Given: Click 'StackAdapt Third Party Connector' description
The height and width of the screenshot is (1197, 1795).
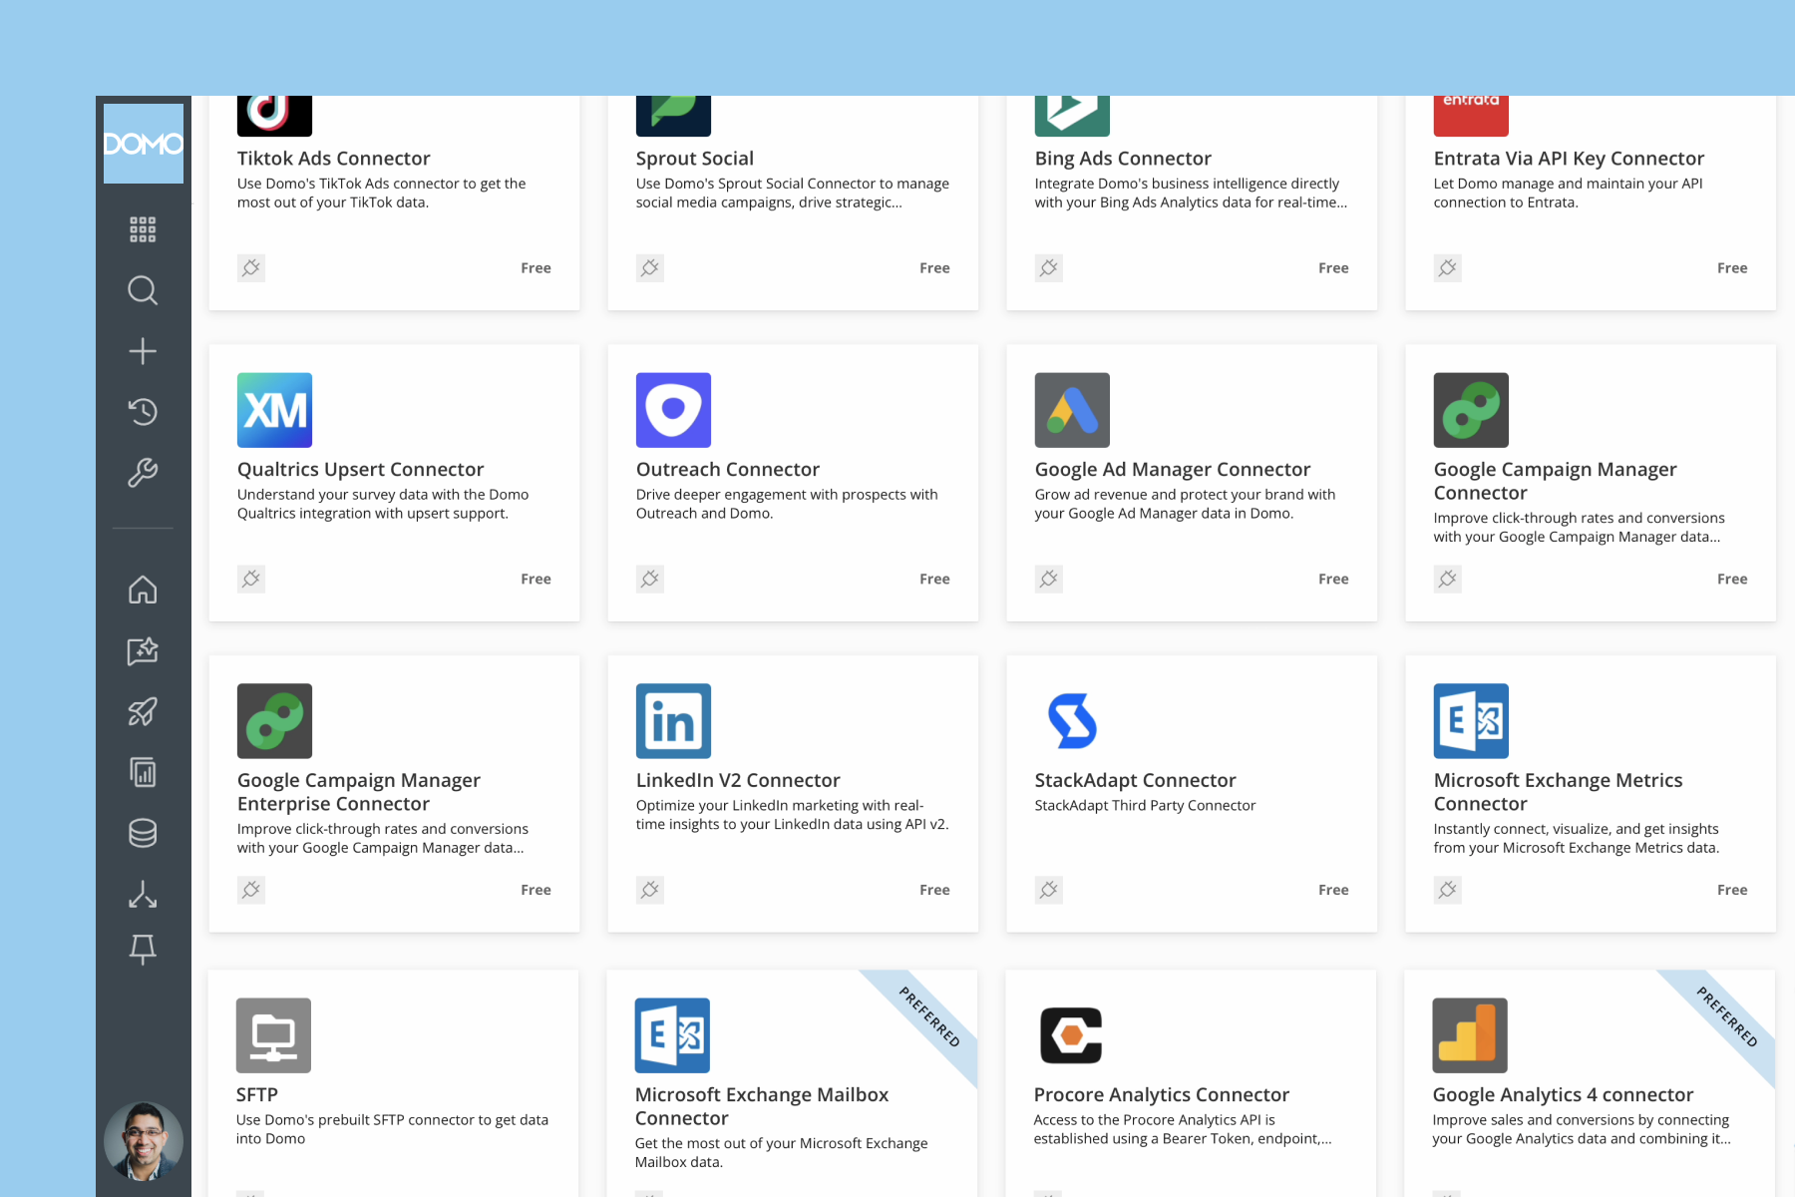Looking at the screenshot, I should (1145, 805).
